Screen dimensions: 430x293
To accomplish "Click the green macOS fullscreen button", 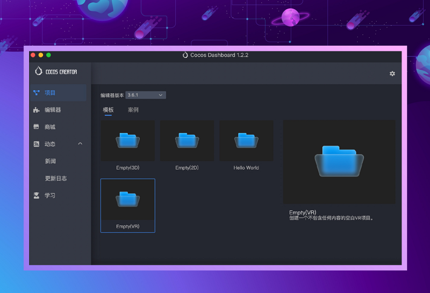I will point(48,55).
